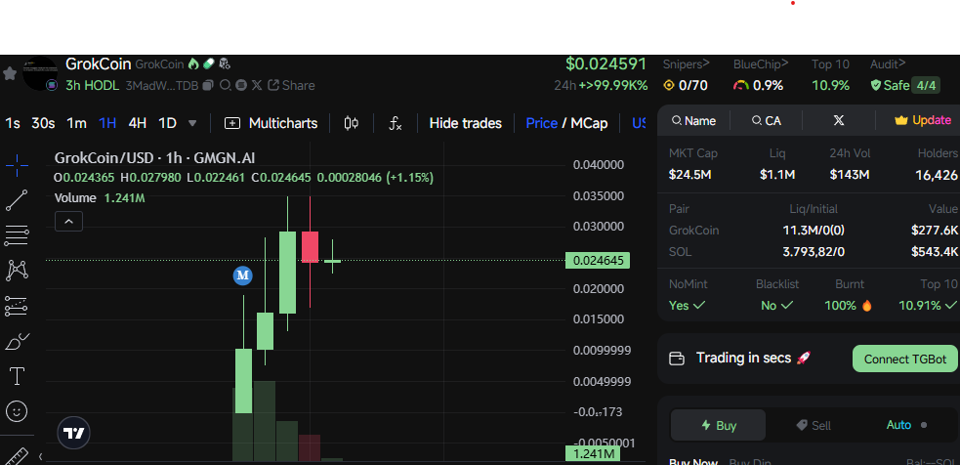Open the emoji sticker tool
Viewport: 960px width, 465px height.
pyautogui.click(x=17, y=411)
